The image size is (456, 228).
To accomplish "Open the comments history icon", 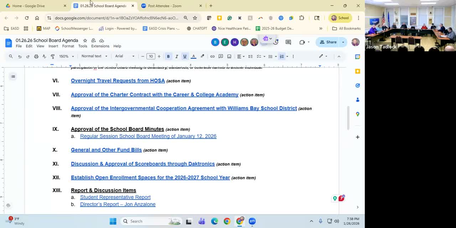I will tap(288, 42).
